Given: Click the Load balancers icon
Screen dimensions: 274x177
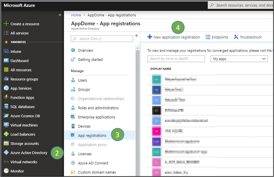Looking at the screenshot, I should tap(6, 134).
